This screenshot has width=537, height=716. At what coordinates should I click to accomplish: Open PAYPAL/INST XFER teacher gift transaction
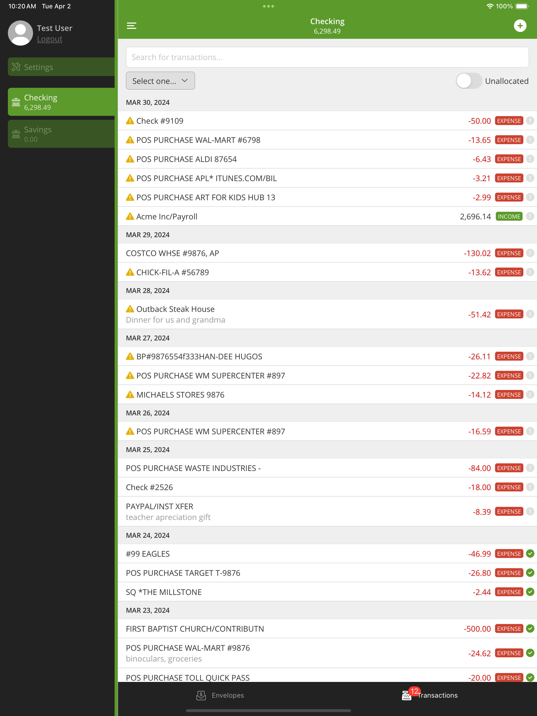(x=327, y=511)
